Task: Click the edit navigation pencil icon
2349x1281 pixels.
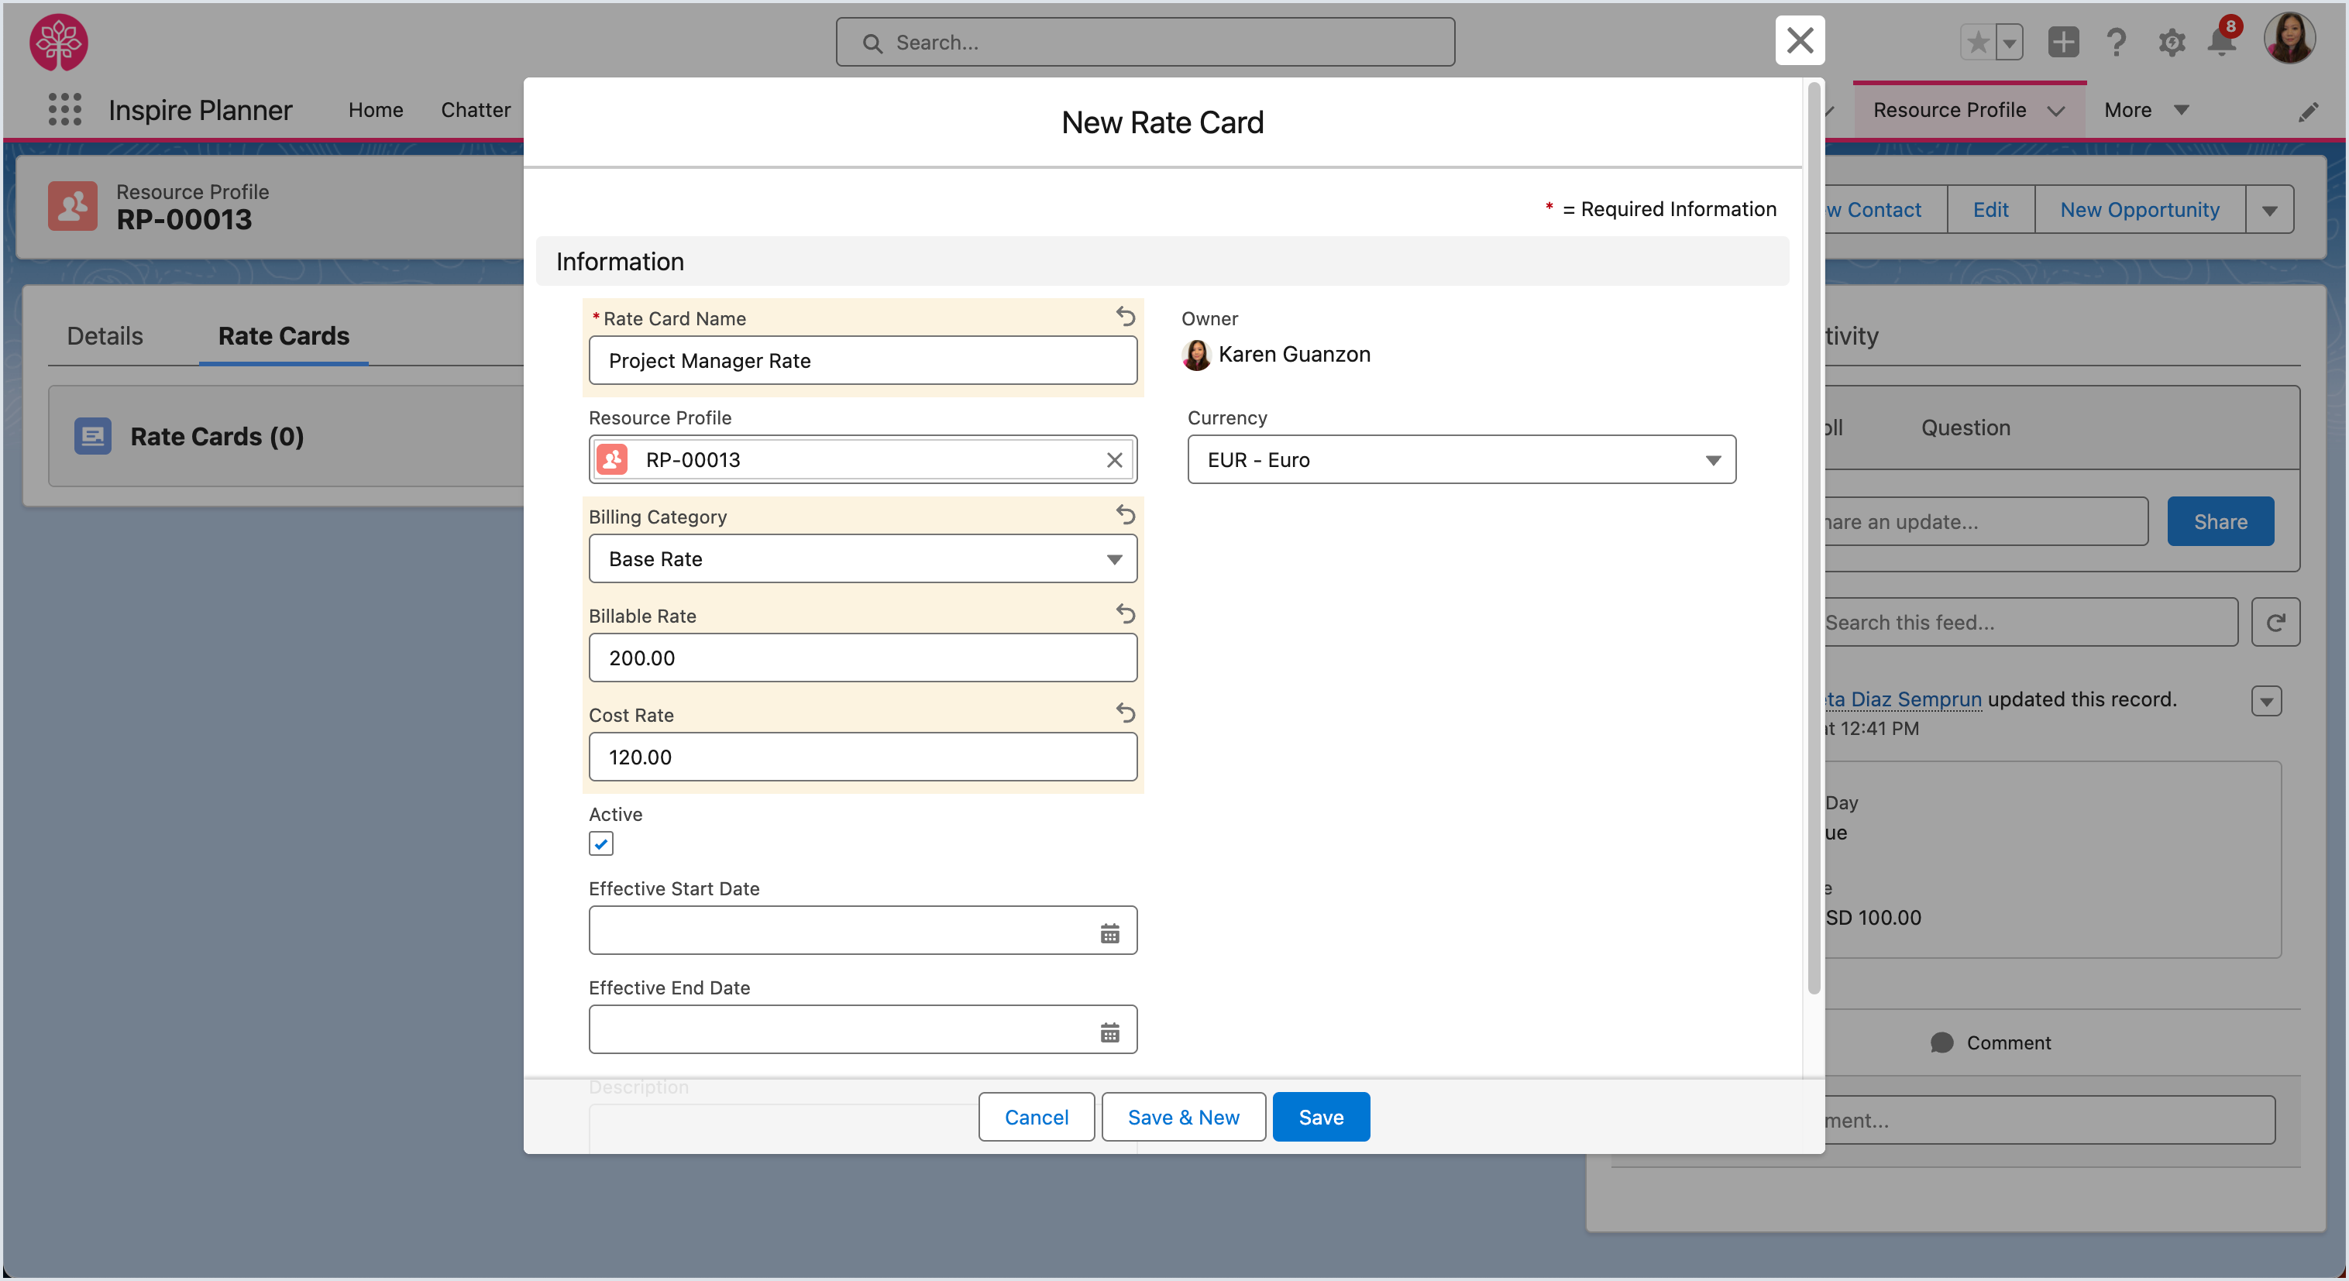Action: point(2308,112)
